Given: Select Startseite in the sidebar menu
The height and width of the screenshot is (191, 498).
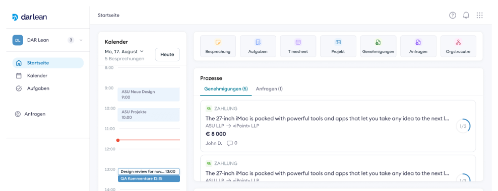Looking at the screenshot, I should pyautogui.click(x=48, y=63).
